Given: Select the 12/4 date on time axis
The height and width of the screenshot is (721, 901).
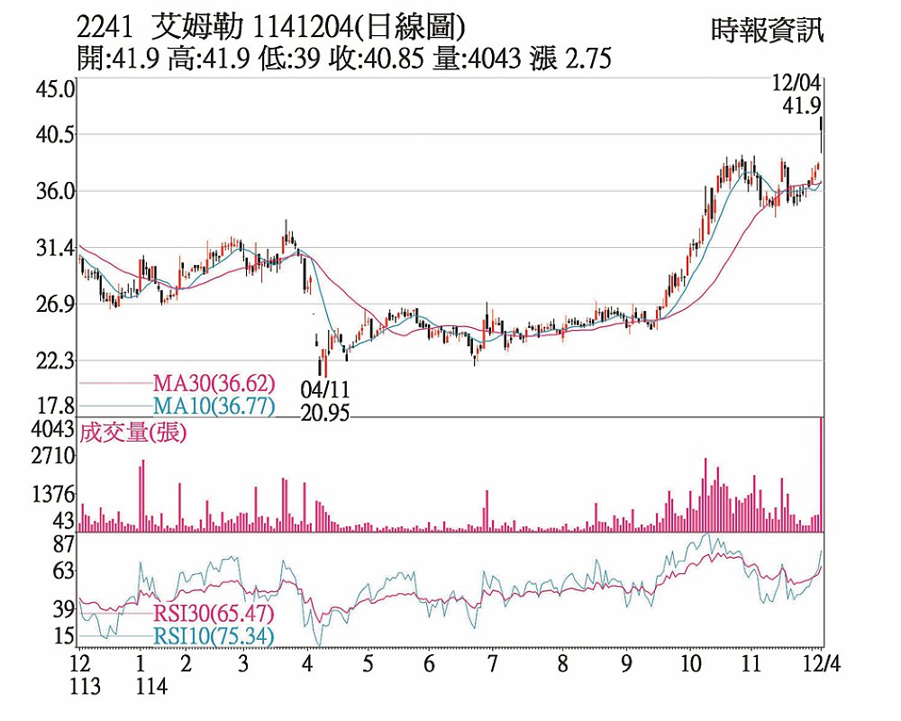Looking at the screenshot, I should (x=820, y=666).
